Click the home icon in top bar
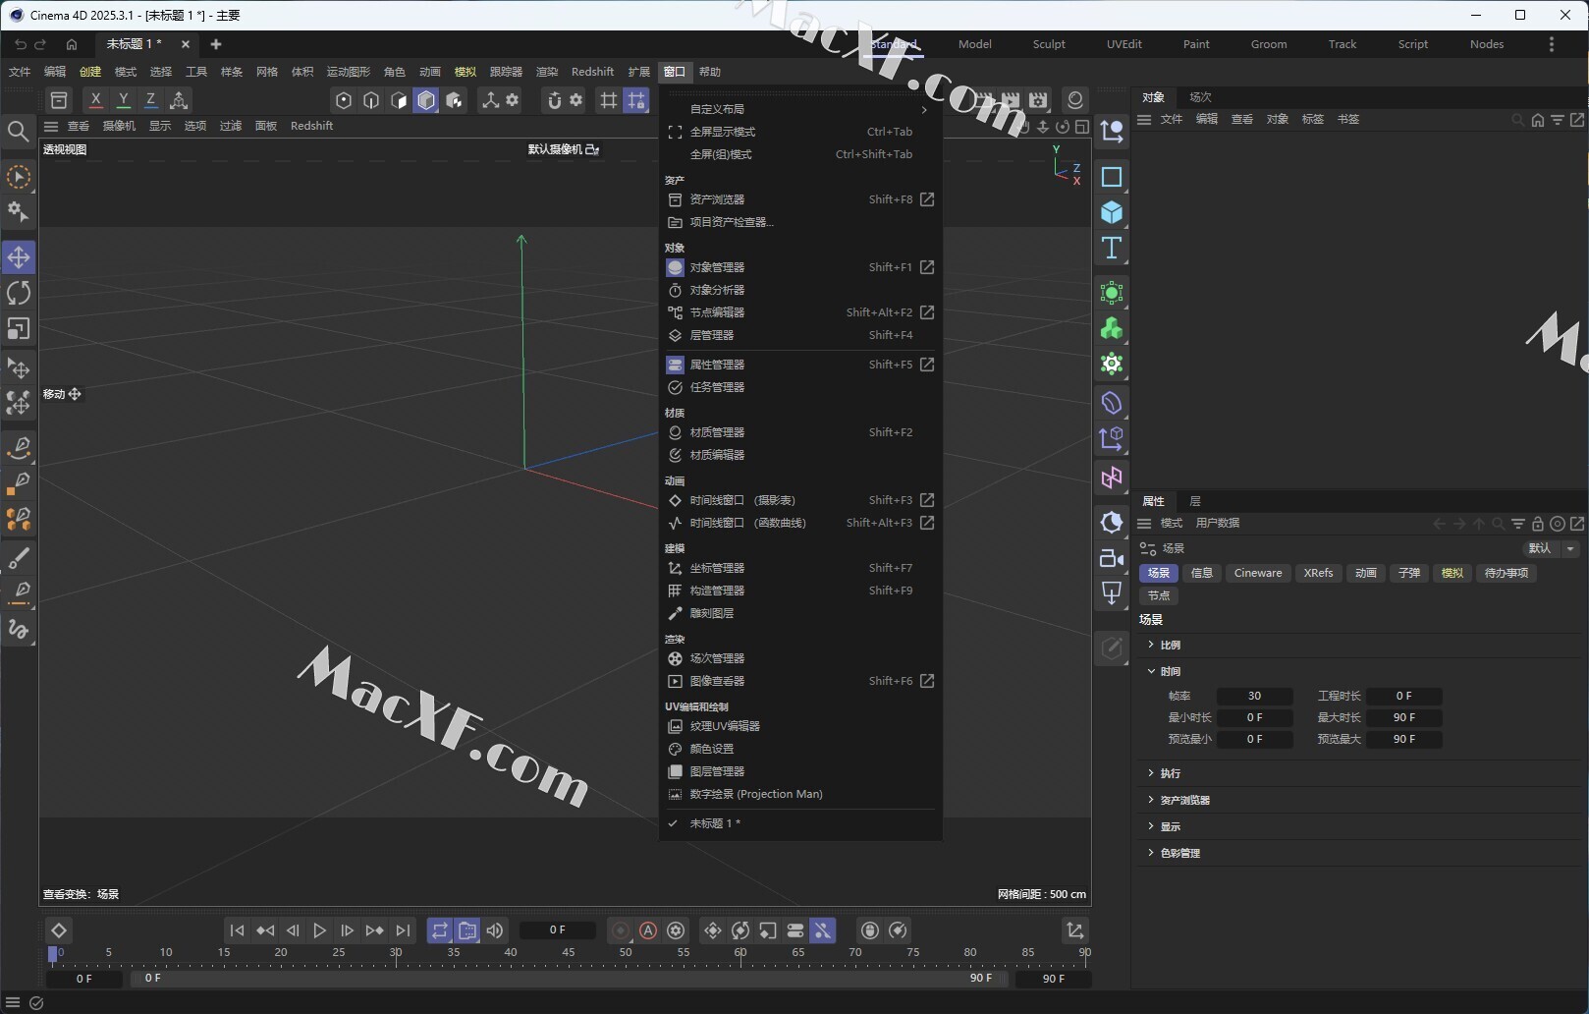Viewport: 1589px width, 1014px height. click(72, 44)
